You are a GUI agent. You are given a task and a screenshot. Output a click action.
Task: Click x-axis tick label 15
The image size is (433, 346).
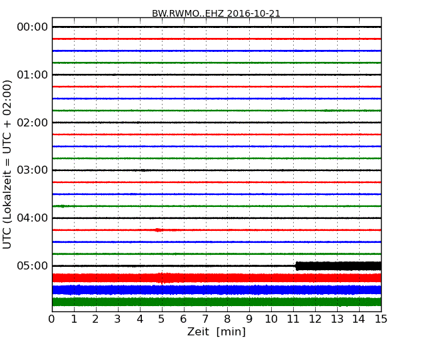pos(381,319)
